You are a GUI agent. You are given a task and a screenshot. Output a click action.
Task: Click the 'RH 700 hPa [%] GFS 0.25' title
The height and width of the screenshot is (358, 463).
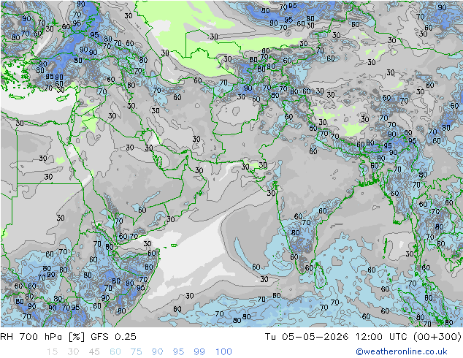68,337
